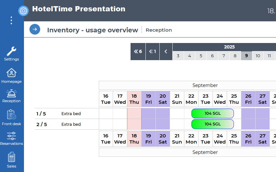Image resolution: width=276 pixels, height=172 pixels.
Task: Open the three-dot vertical menu
Action: (x=11, y=20)
